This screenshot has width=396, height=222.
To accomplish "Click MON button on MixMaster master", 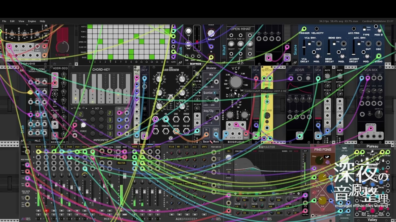I will (125, 214).
